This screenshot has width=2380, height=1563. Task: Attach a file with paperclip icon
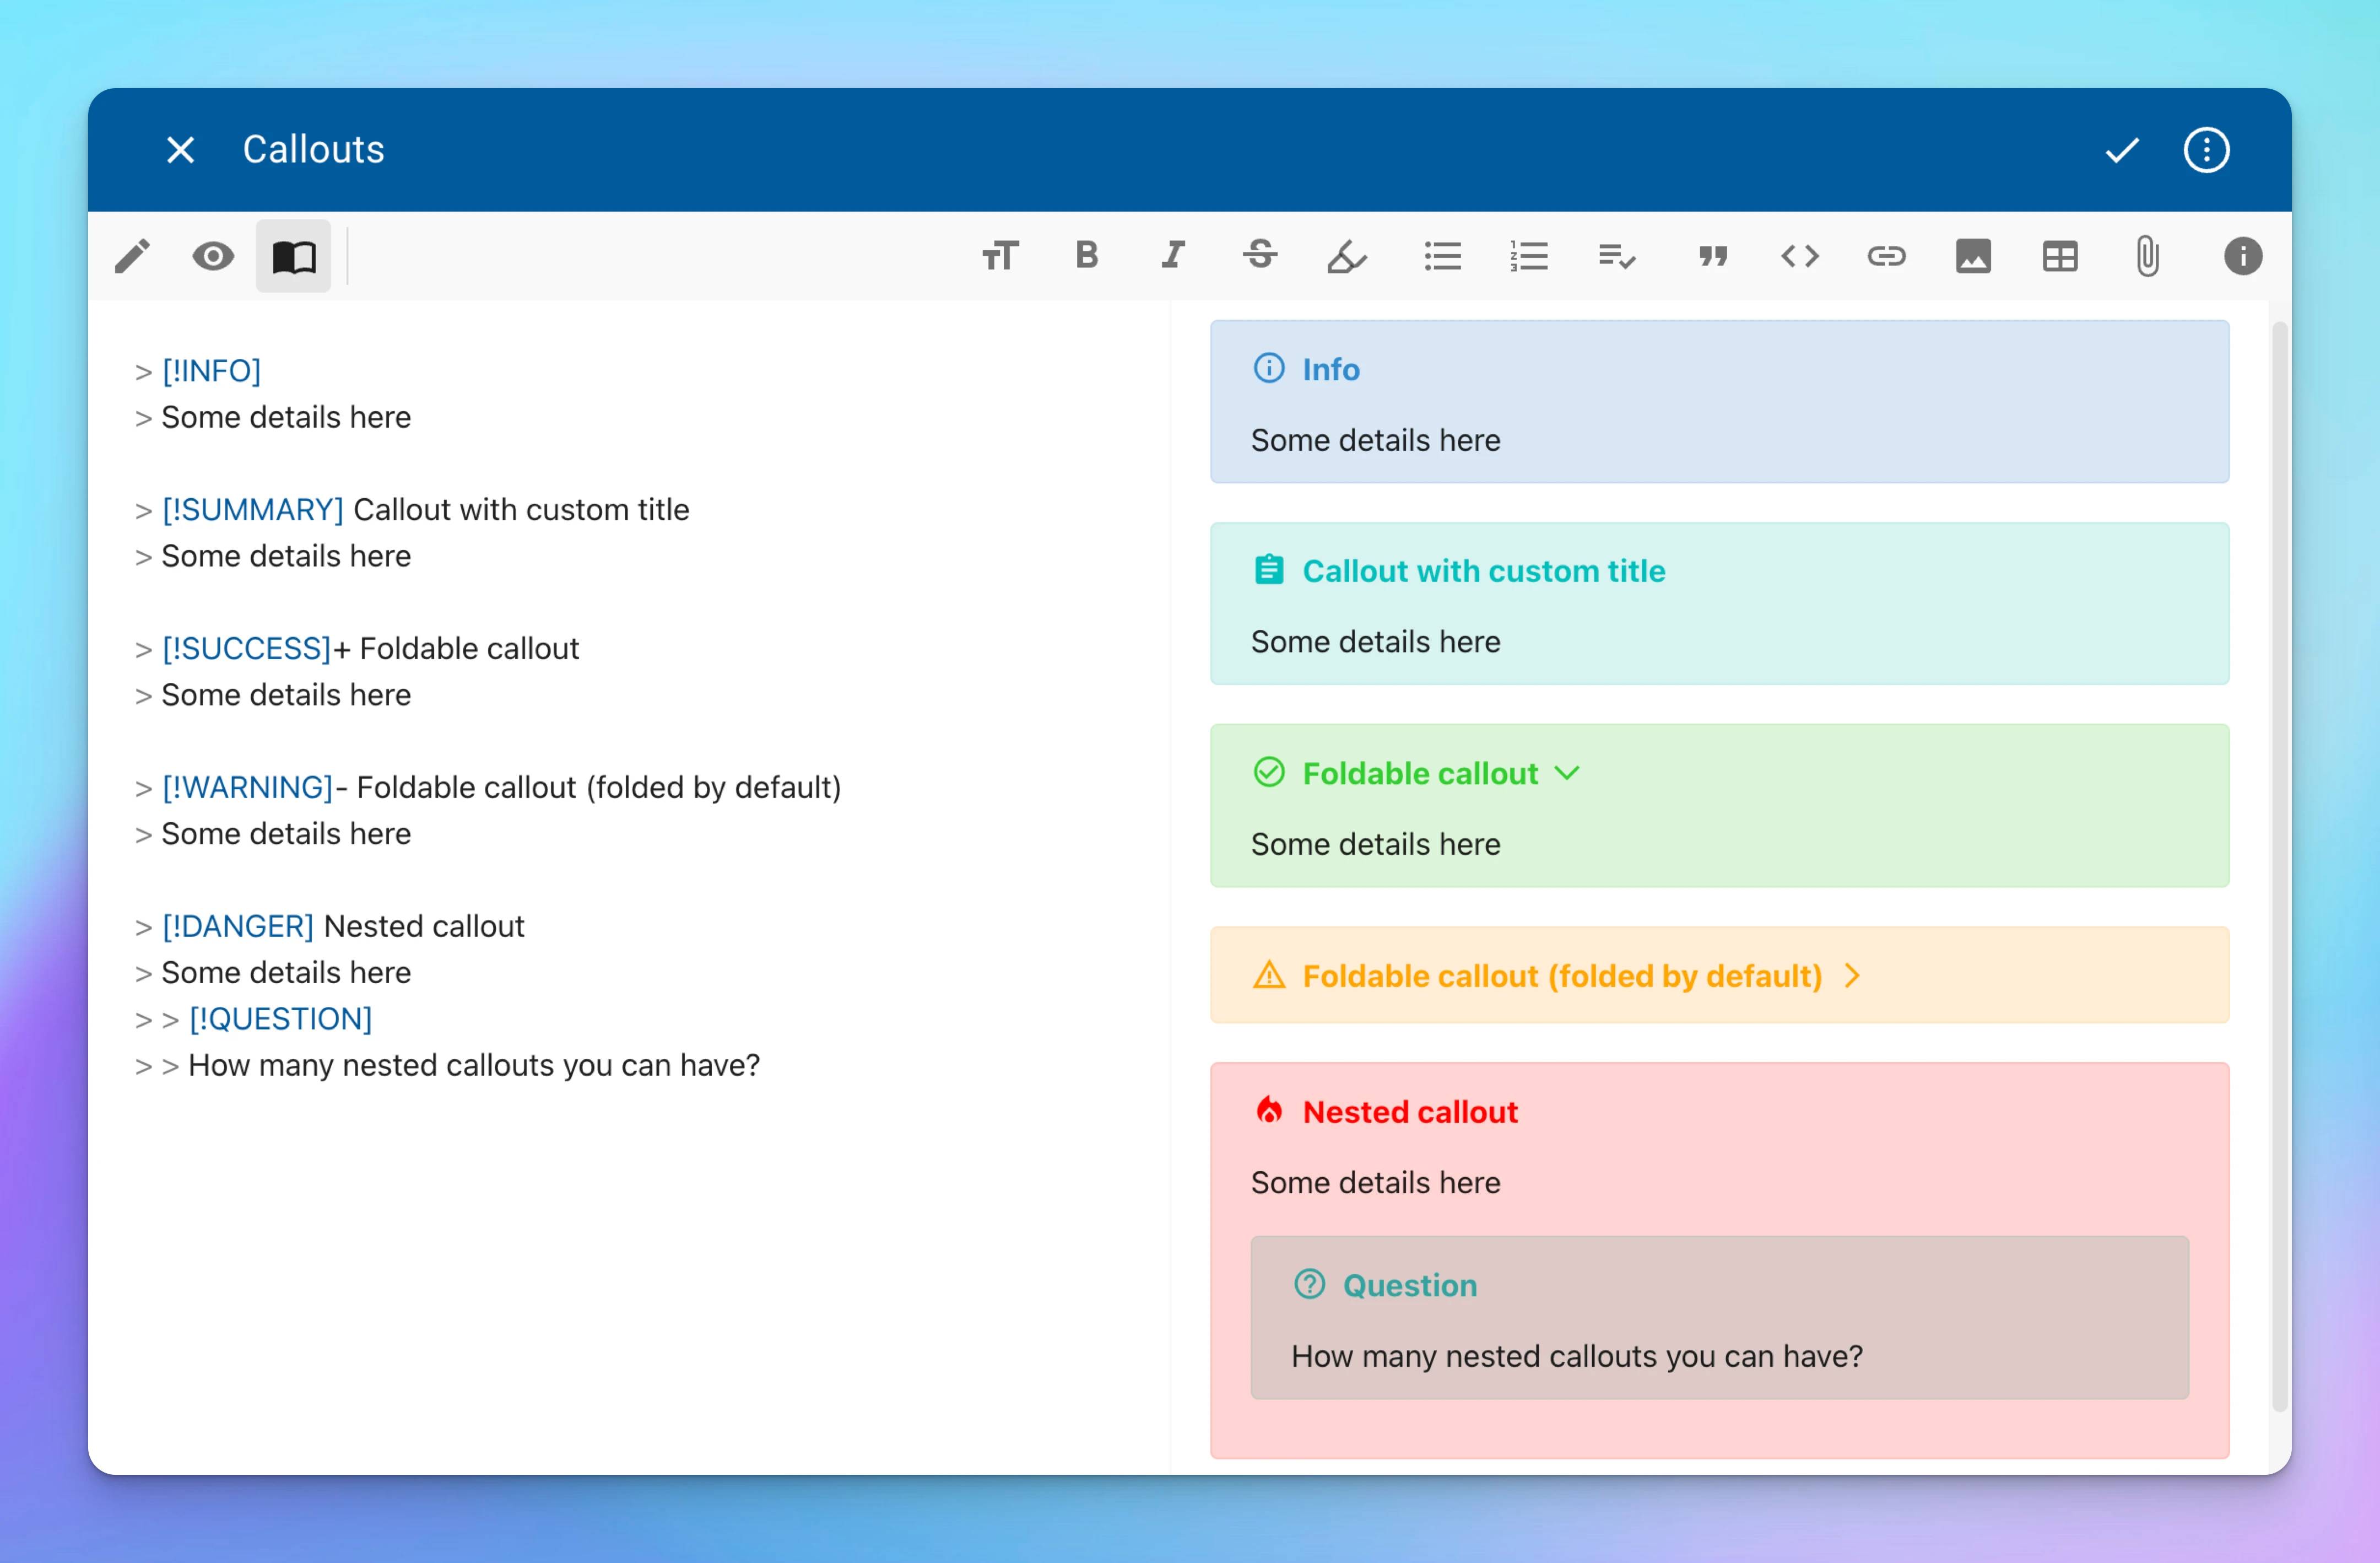pyautogui.click(x=2147, y=256)
